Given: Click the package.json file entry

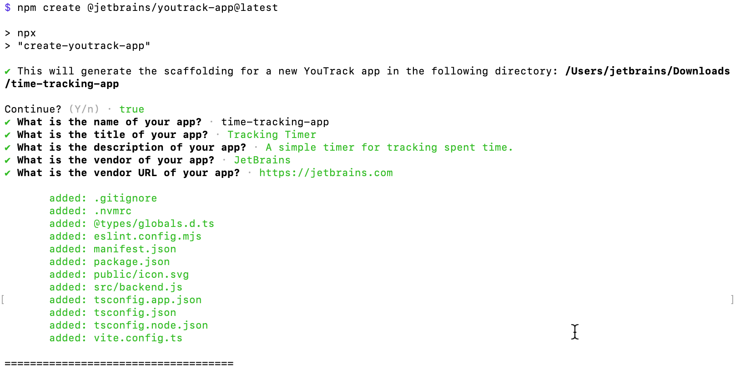Looking at the screenshot, I should coord(131,262).
